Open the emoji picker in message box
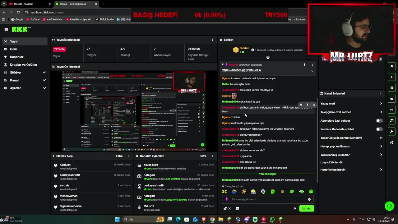This screenshot has width=398, height=224. 309,199
